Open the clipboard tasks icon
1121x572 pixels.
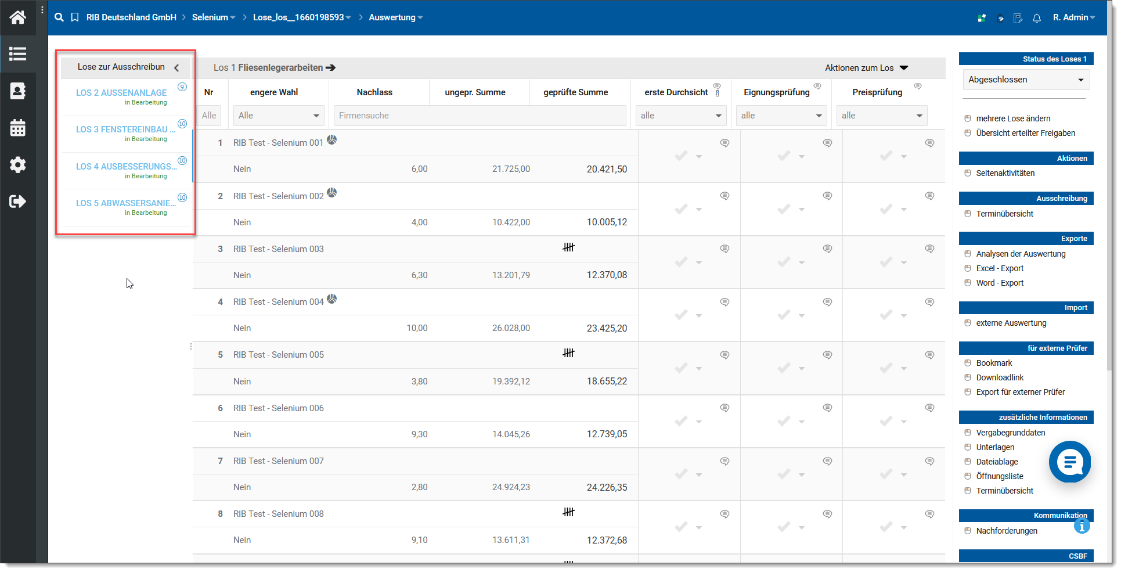1000,18
